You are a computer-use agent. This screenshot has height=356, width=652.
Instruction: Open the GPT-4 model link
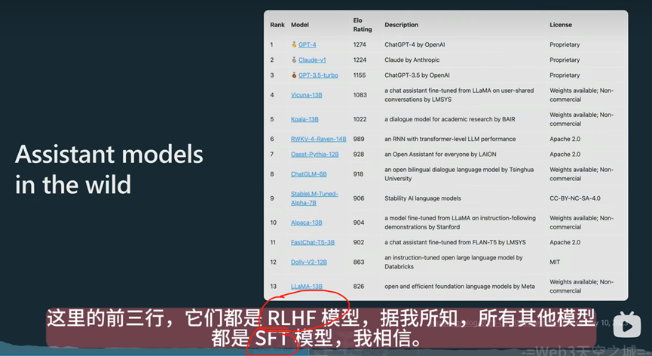coord(308,44)
